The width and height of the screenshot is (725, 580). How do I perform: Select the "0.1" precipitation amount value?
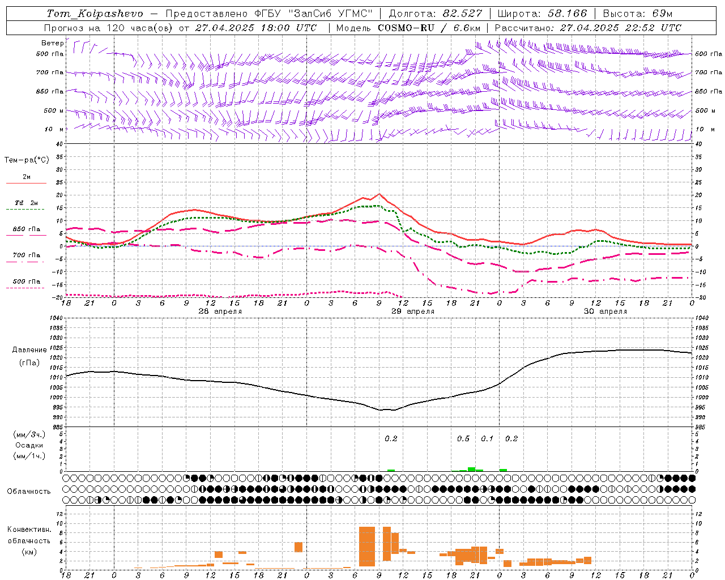click(x=487, y=438)
